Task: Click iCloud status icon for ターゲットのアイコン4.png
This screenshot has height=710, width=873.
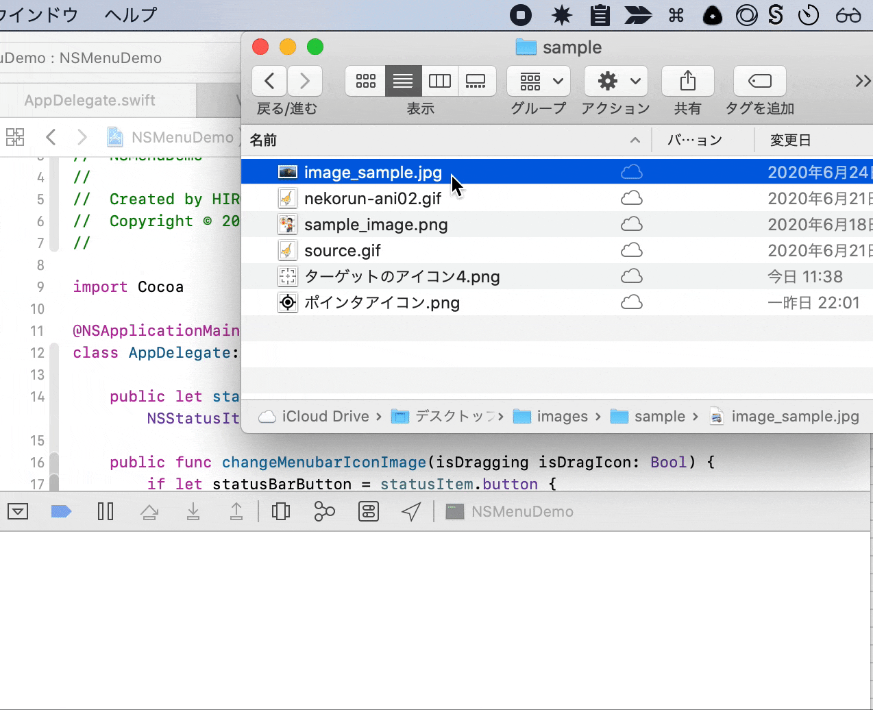Action: tap(631, 276)
